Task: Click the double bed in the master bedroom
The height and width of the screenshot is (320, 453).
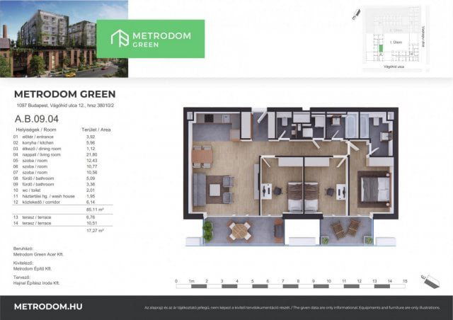Action: pos(374,189)
